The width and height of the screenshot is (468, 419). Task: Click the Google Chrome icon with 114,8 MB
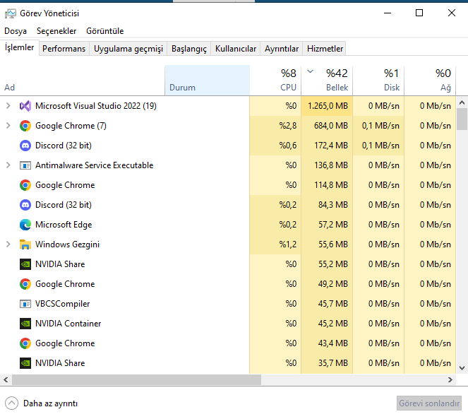(x=25, y=185)
